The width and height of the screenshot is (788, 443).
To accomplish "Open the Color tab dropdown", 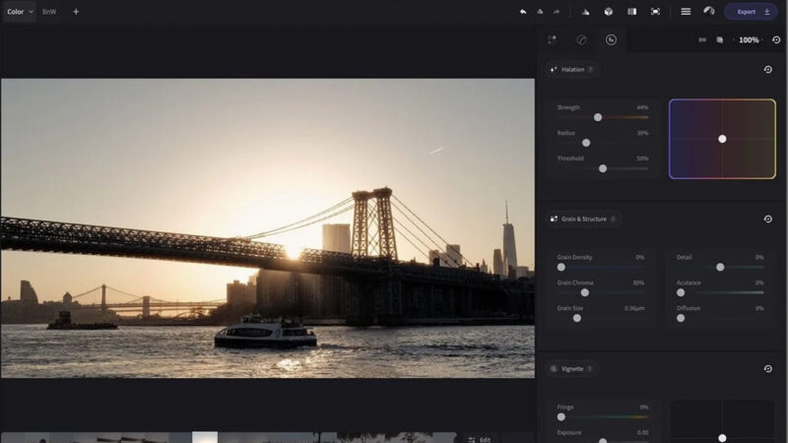I will [x=19, y=12].
